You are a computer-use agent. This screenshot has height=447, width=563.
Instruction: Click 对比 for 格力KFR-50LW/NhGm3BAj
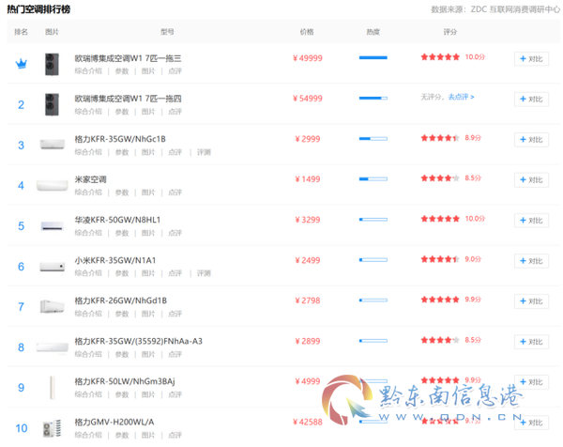pyautogui.click(x=531, y=382)
